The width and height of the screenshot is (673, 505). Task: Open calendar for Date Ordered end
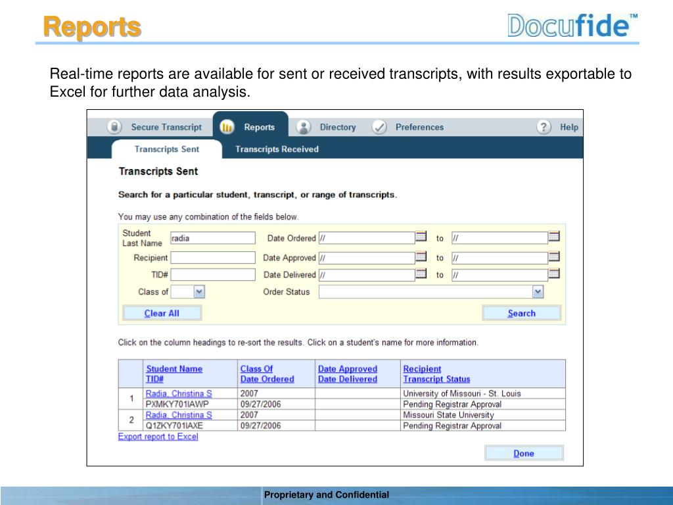(554, 236)
